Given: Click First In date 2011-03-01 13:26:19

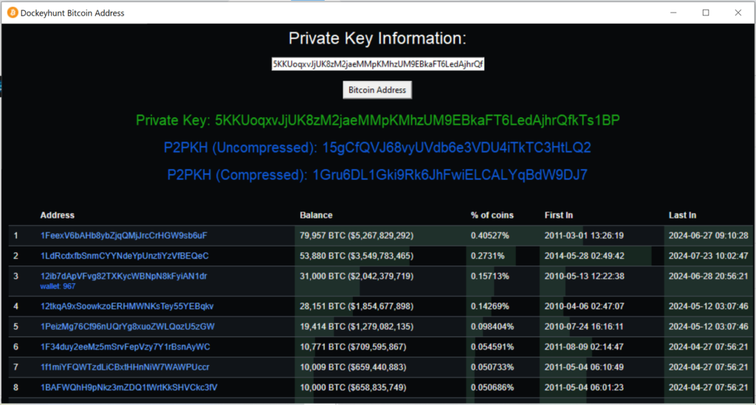Looking at the screenshot, I should [x=585, y=235].
